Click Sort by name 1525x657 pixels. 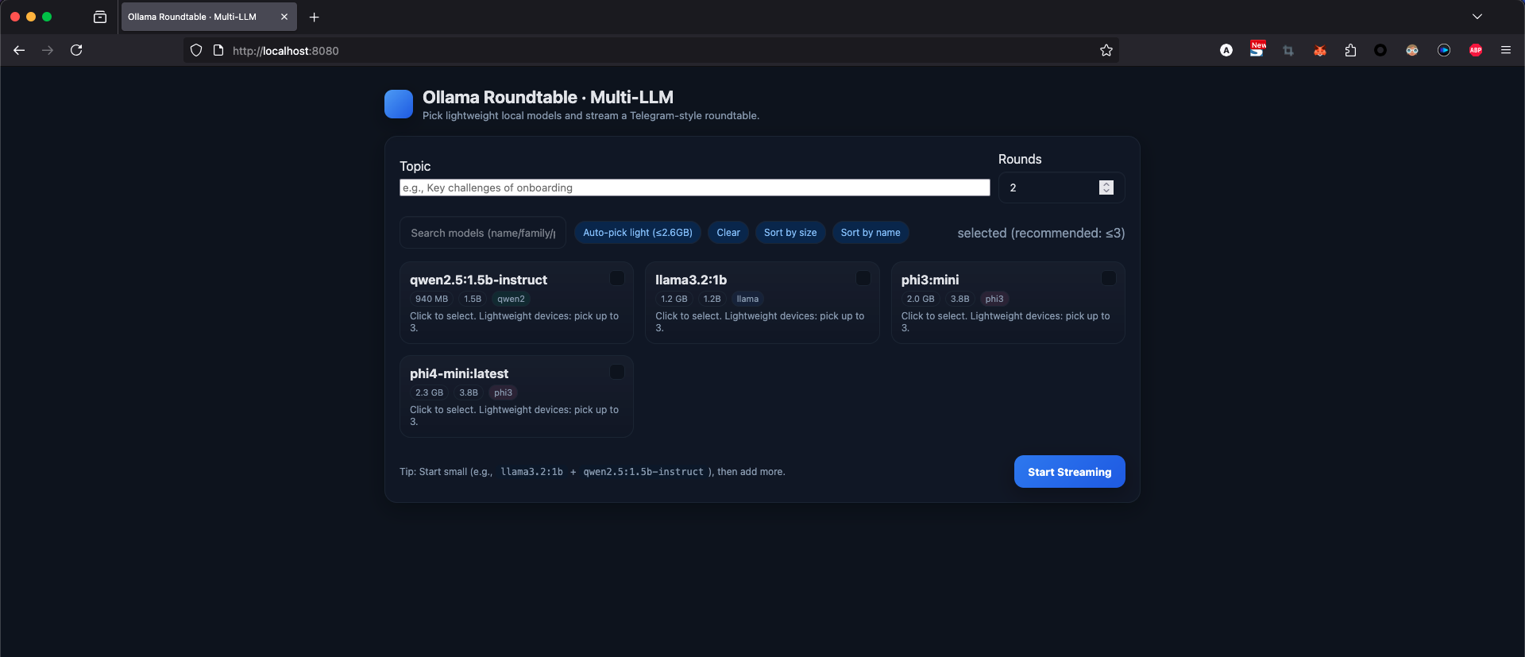871,233
